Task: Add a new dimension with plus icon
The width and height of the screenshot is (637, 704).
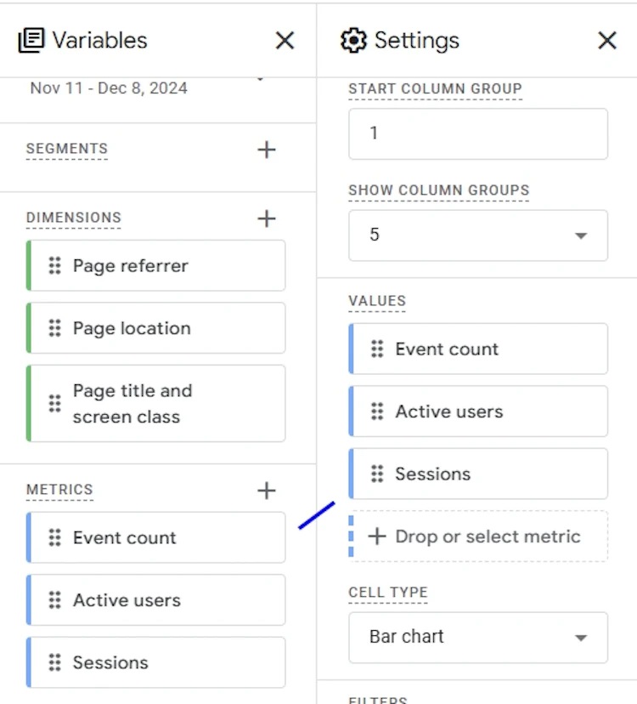Action: point(267,219)
